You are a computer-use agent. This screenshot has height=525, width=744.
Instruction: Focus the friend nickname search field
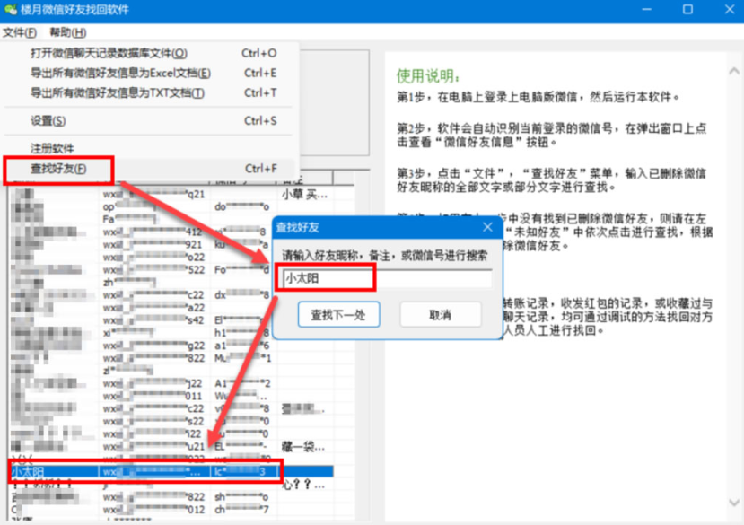(387, 278)
